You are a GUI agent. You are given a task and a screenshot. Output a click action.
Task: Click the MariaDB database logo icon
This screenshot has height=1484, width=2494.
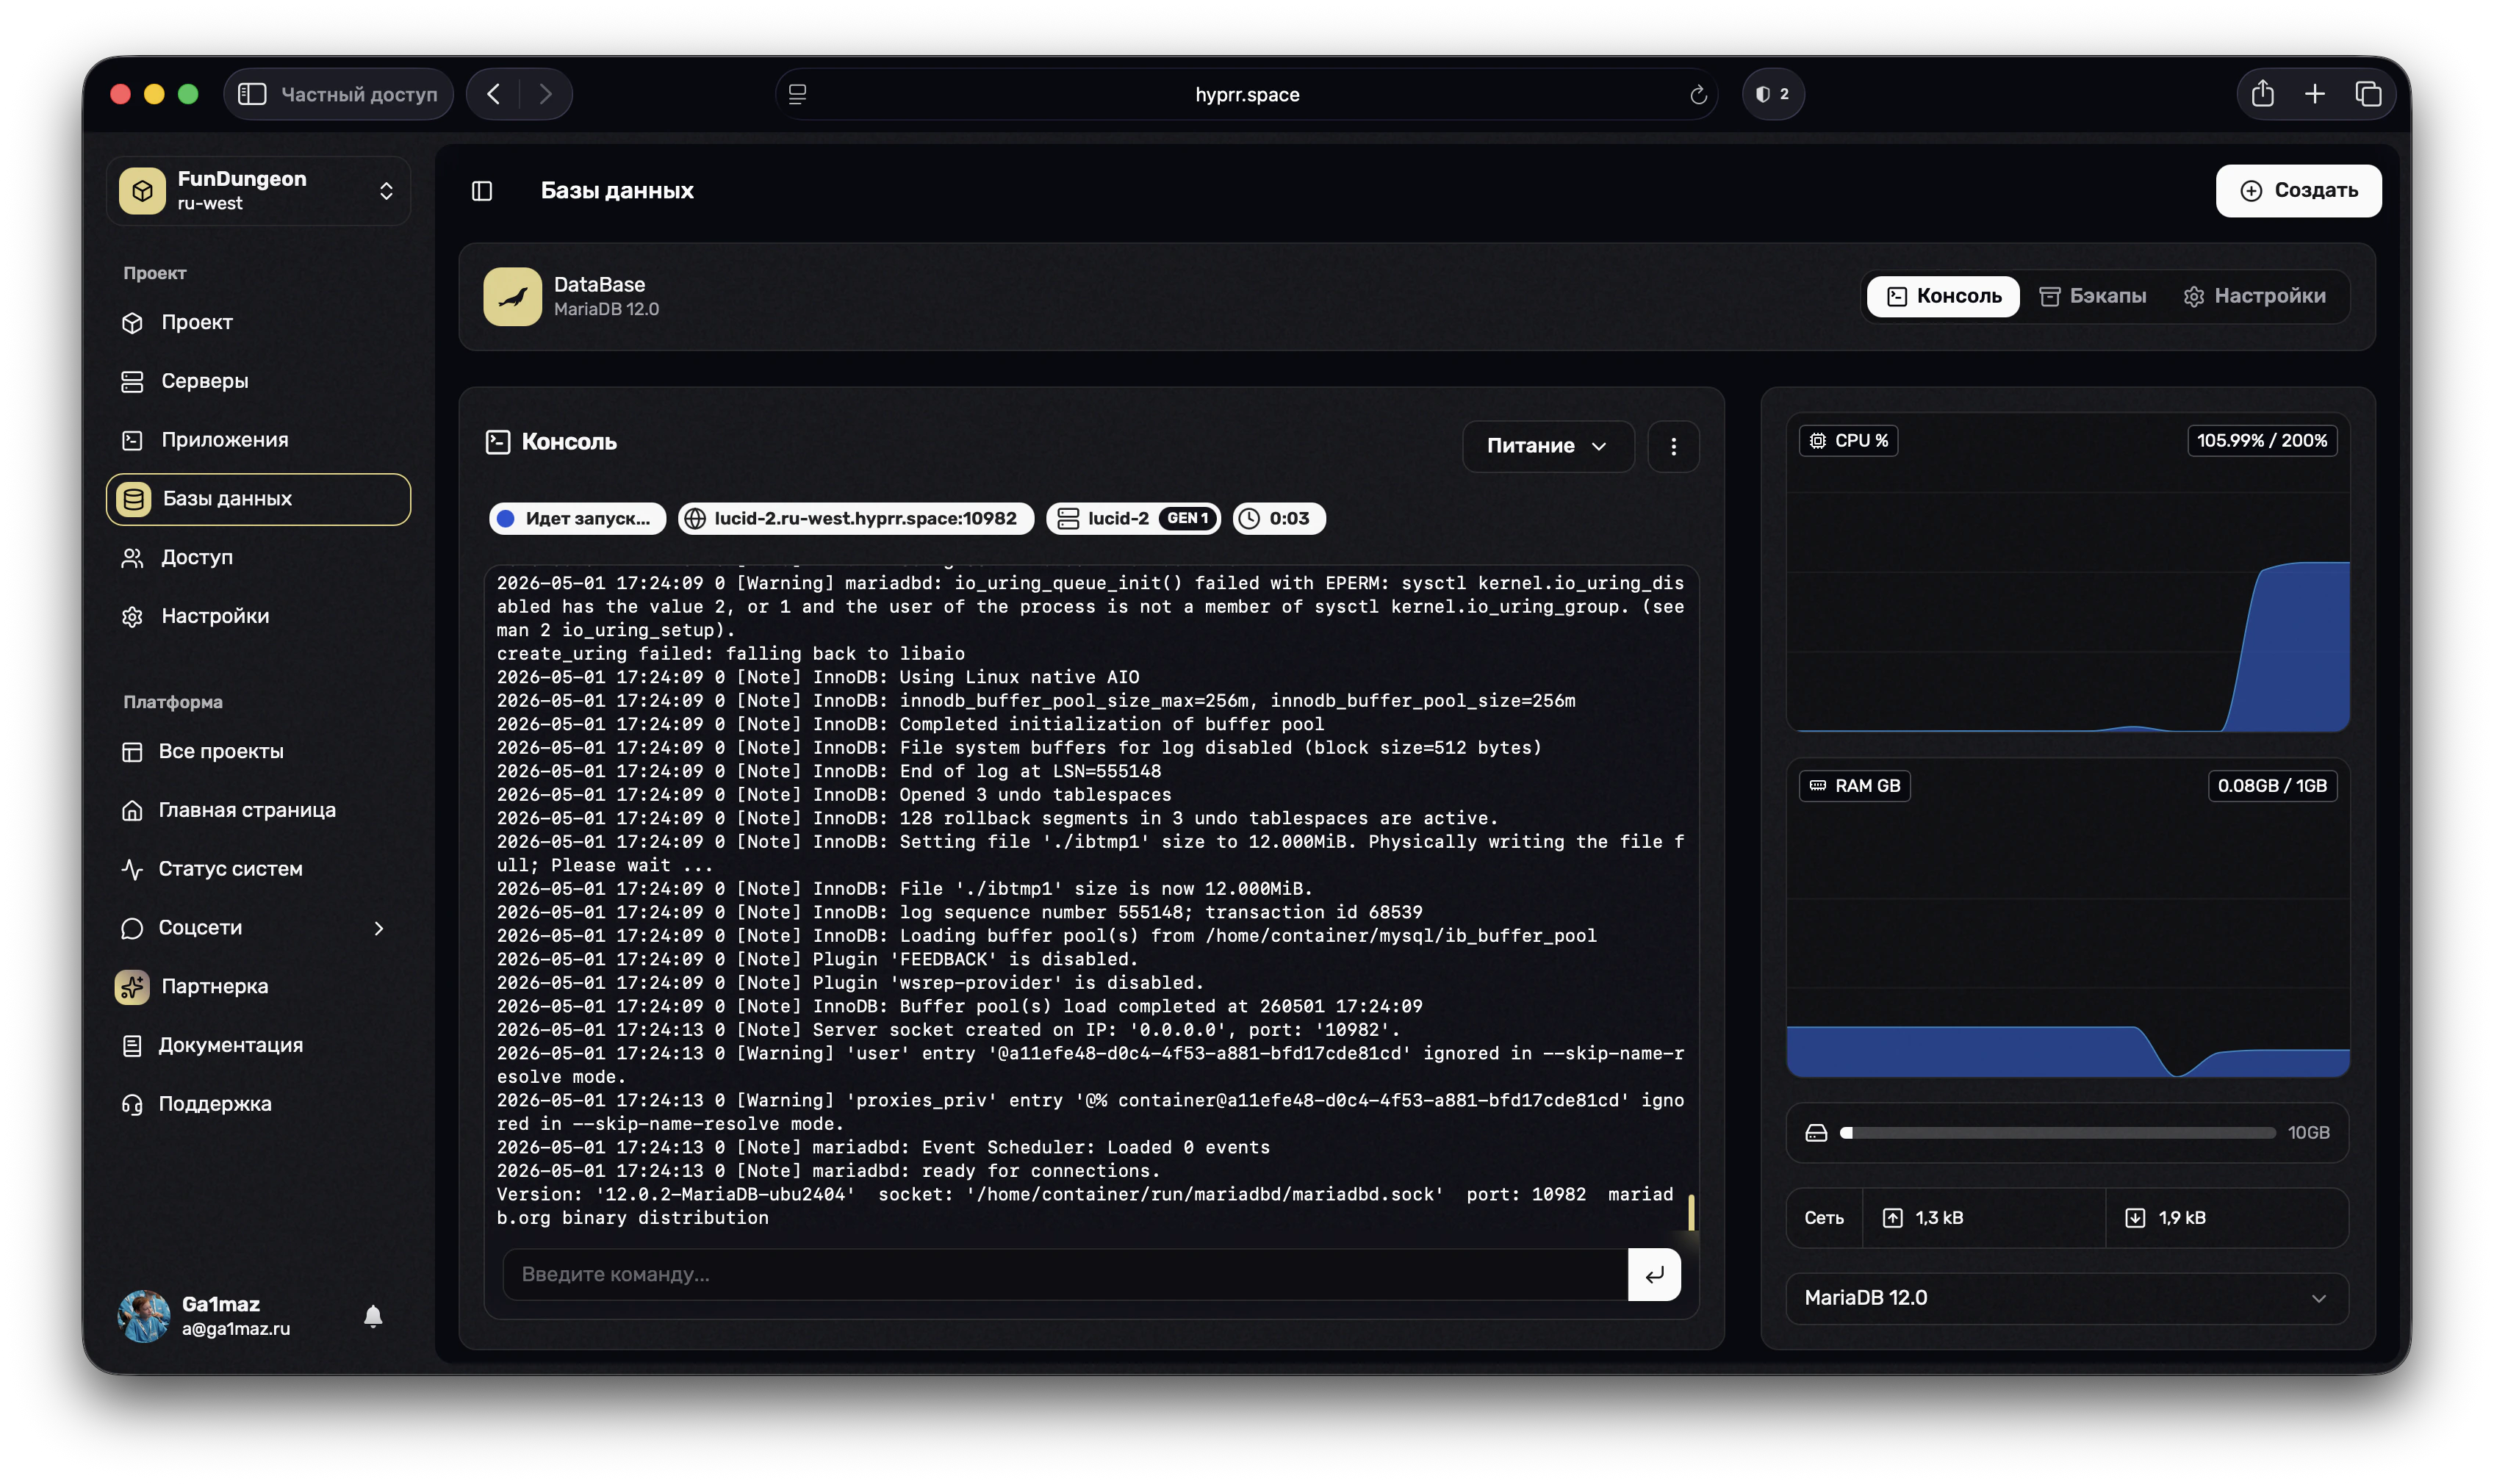(x=512, y=296)
